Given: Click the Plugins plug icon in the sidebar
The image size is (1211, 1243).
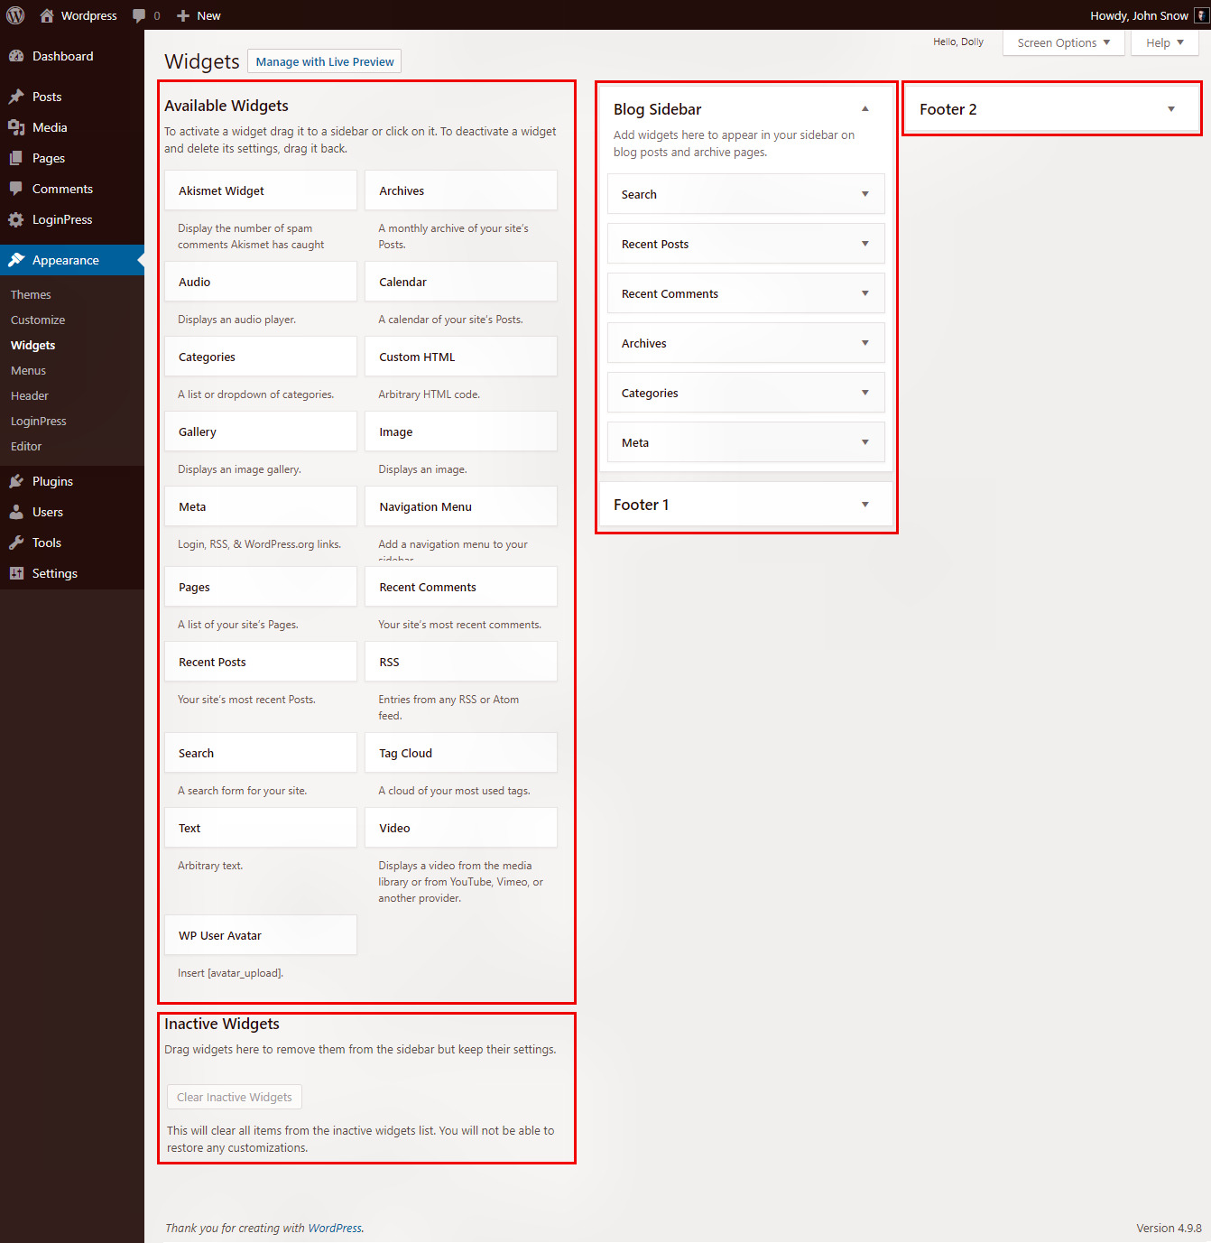Looking at the screenshot, I should 16,481.
